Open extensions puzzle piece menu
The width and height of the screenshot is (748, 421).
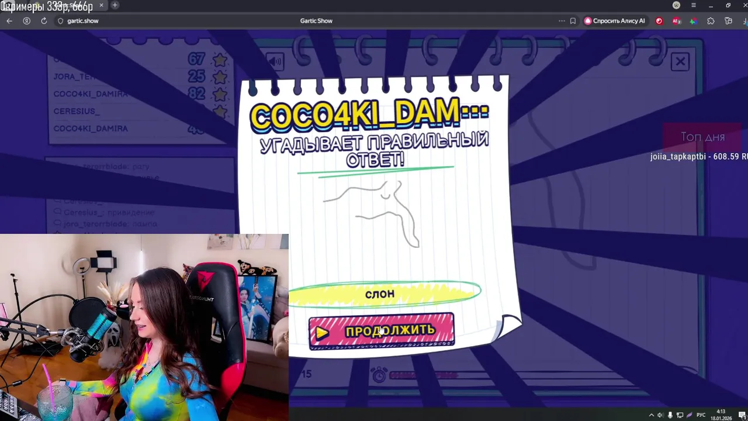pyautogui.click(x=711, y=20)
